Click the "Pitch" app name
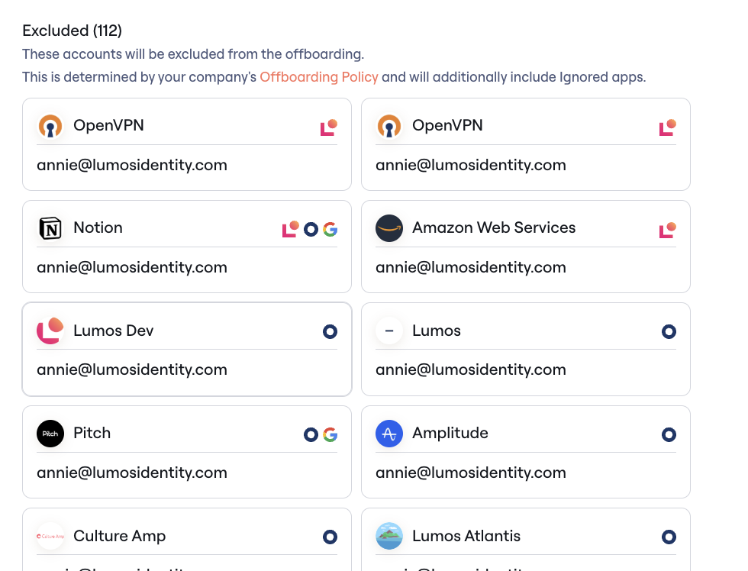Viewport: 748px width, 571px height. tap(92, 433)
